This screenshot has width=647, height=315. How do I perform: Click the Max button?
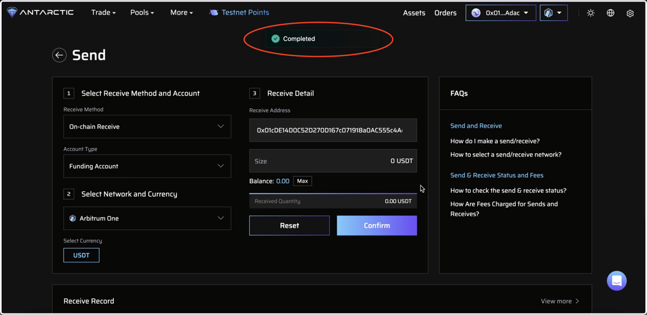click(302, 181)
